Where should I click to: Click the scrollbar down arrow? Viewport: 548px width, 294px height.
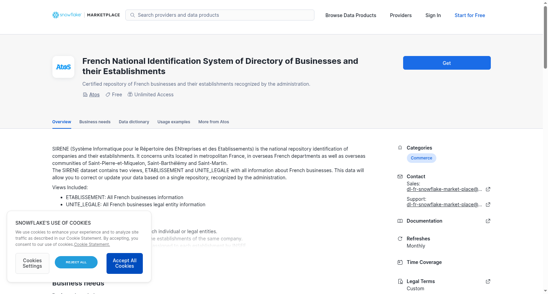545,291
